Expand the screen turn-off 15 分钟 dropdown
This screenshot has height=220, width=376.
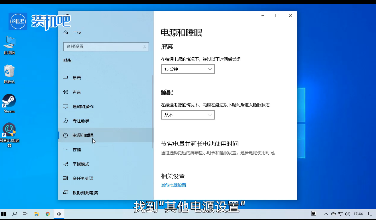(x=188, y=69)
